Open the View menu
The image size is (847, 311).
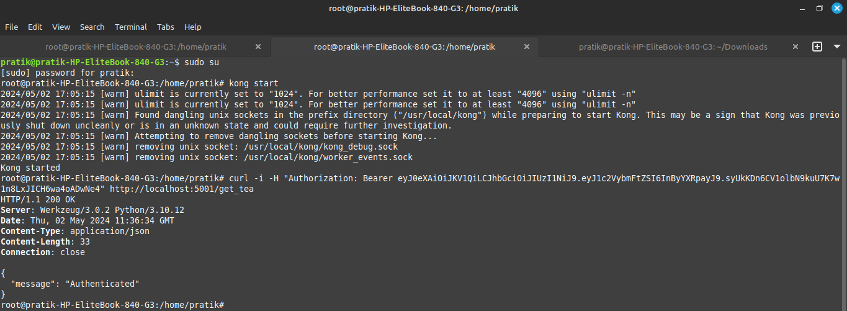pos(61,27)
